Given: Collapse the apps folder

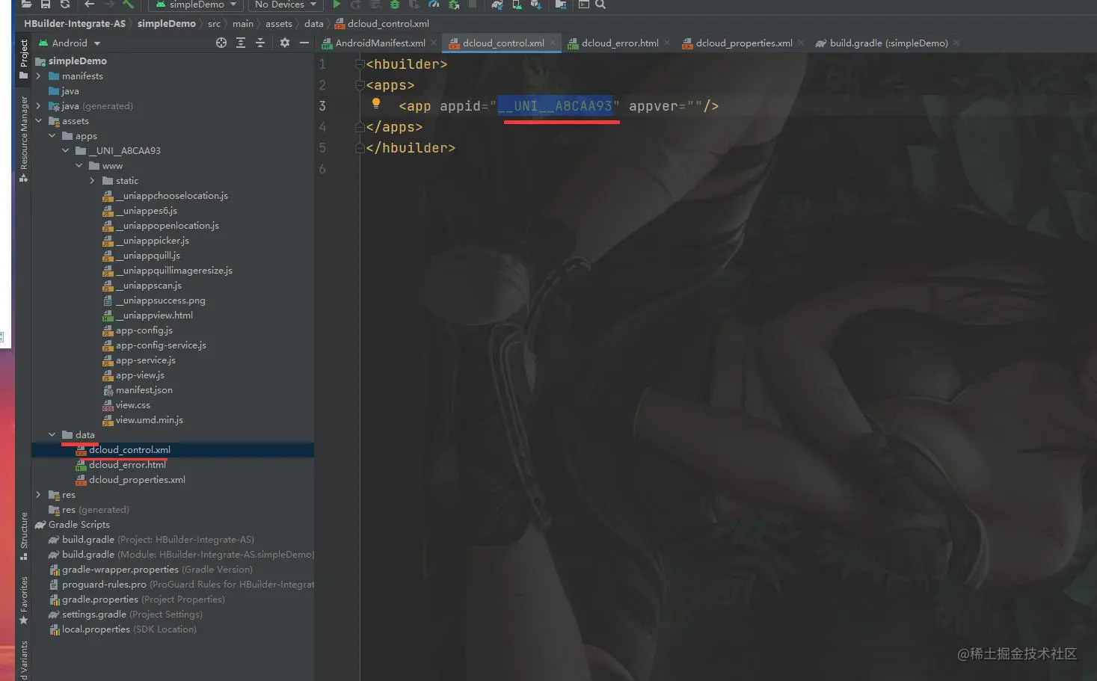Looking at the screenshot, I should click(52, 136).
